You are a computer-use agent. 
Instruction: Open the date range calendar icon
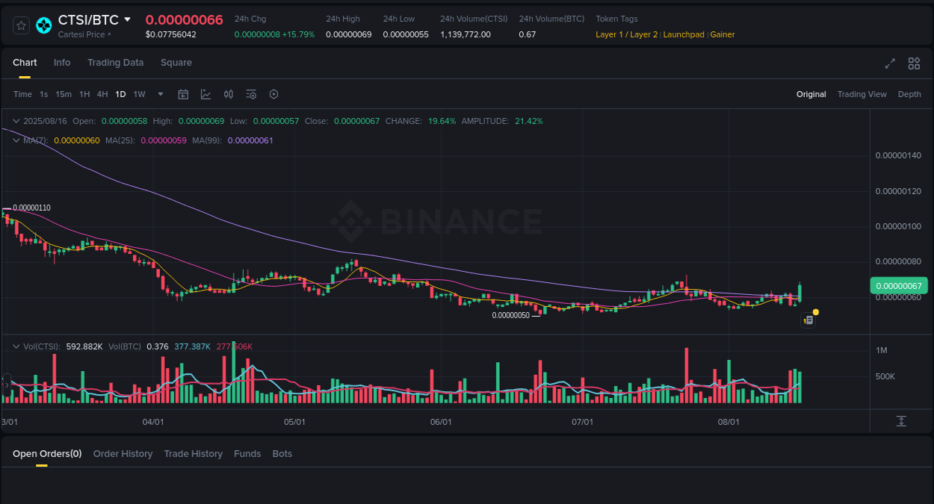click(183, 94)
